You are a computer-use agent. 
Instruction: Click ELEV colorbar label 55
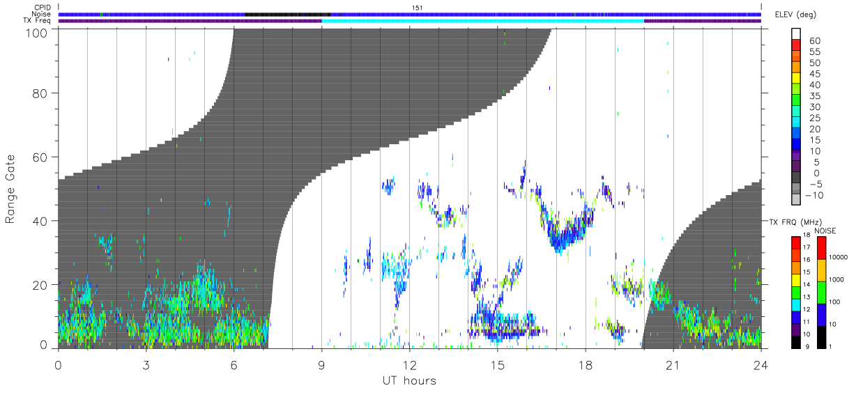(816, 52)
